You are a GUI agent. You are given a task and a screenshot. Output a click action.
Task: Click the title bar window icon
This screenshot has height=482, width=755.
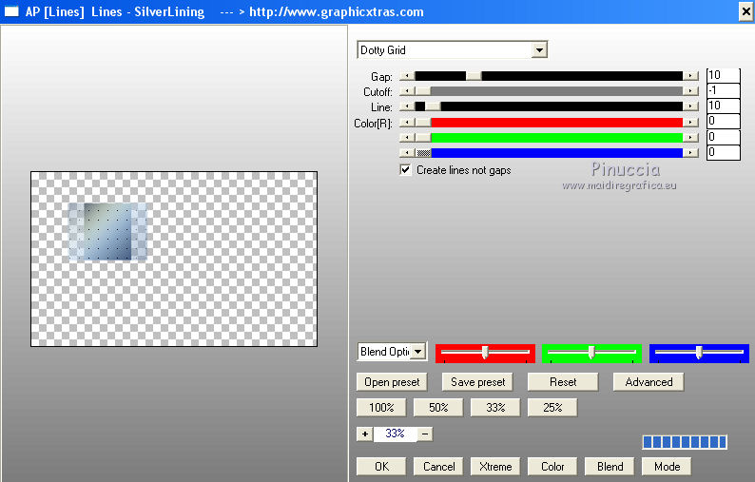[x=10, y=11]
